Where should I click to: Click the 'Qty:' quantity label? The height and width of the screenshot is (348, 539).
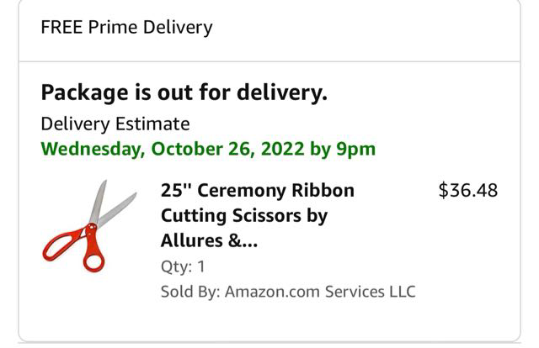(176, 267)
